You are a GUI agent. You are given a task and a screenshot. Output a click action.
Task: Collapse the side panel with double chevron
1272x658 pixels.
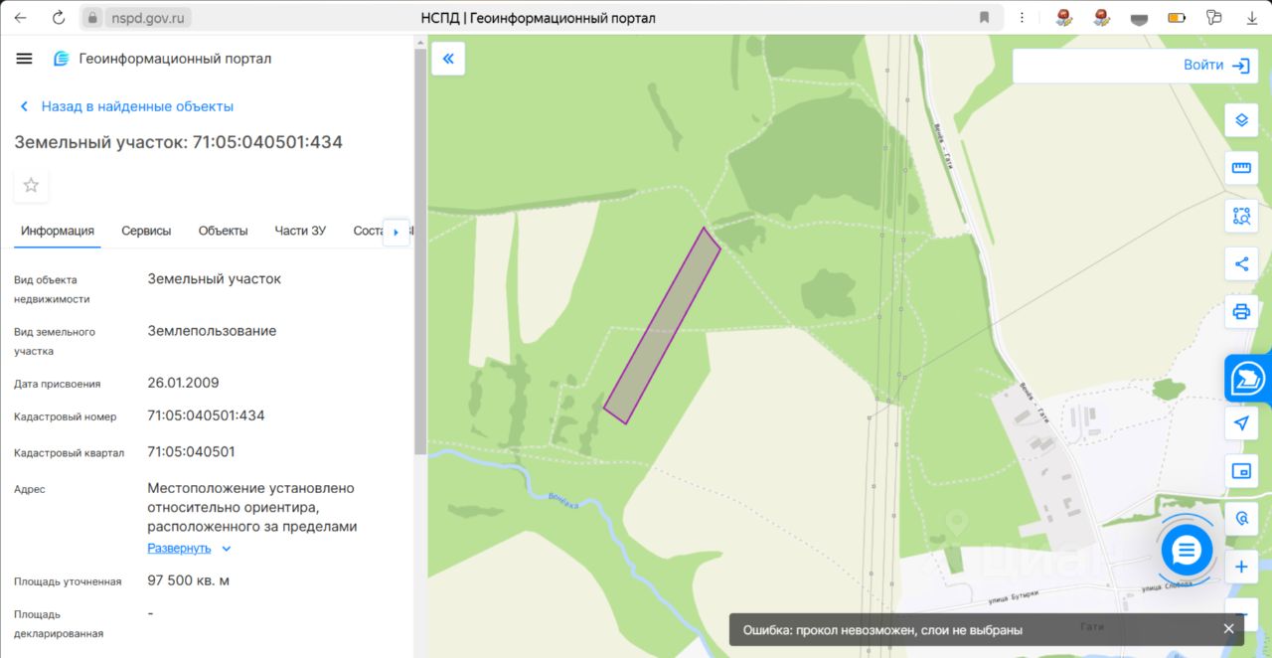point(448,59)
